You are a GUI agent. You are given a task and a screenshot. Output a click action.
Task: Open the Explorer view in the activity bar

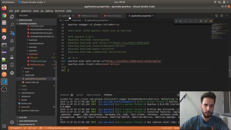(x=12, y=17)
